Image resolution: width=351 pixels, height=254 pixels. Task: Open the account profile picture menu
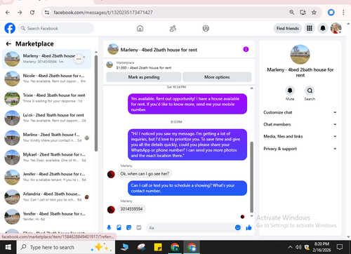point(336,28)
